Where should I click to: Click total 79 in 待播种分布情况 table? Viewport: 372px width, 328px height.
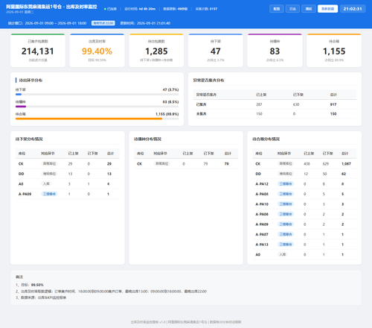point(226,164)
